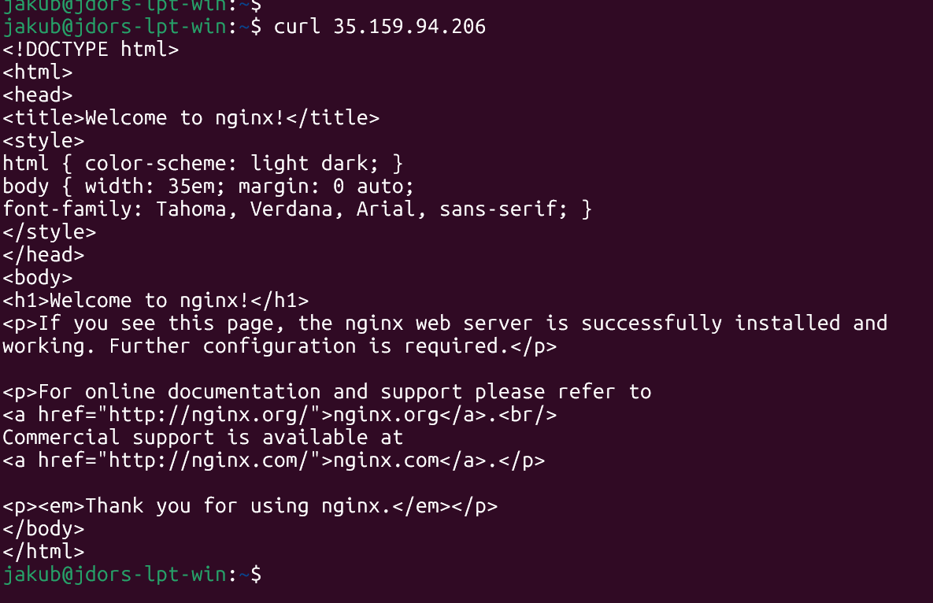Viewport: 933px width, 603px height.
Task: Click the 'For online documentation' text
Action: coord(180,391)
